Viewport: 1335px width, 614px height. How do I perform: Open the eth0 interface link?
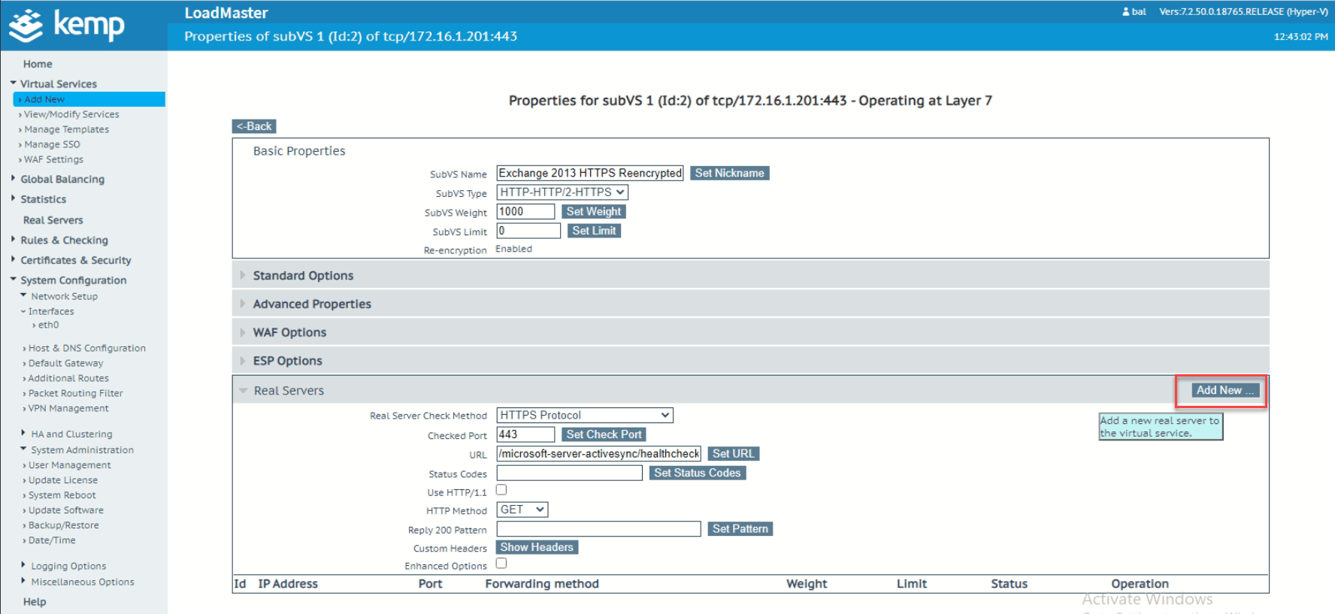click(47, 325)
